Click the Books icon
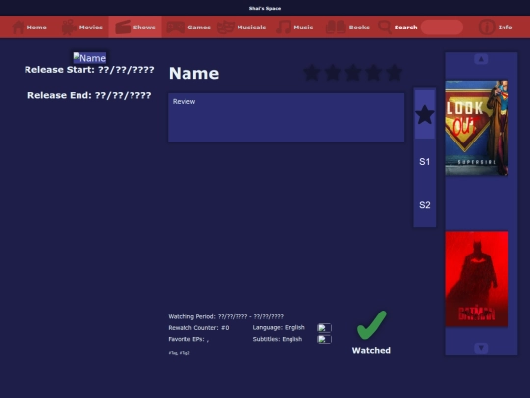This screenshot has height=398, width=530. [x=336, y=28]
